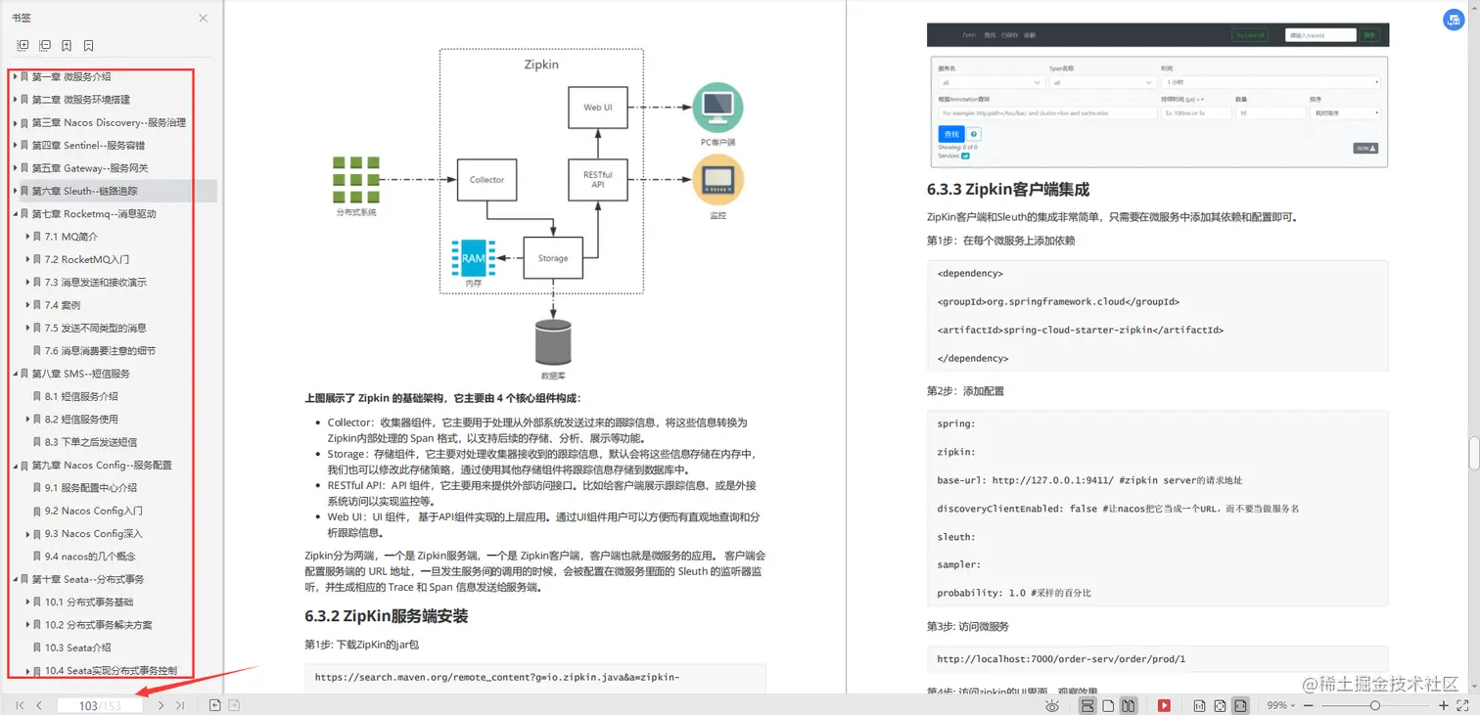The height and width of the screenshot is (715, 1480).
Task: Select 第九章 Nacos Config bookmark
Action: pyautogui.click(x=102, y=465)
